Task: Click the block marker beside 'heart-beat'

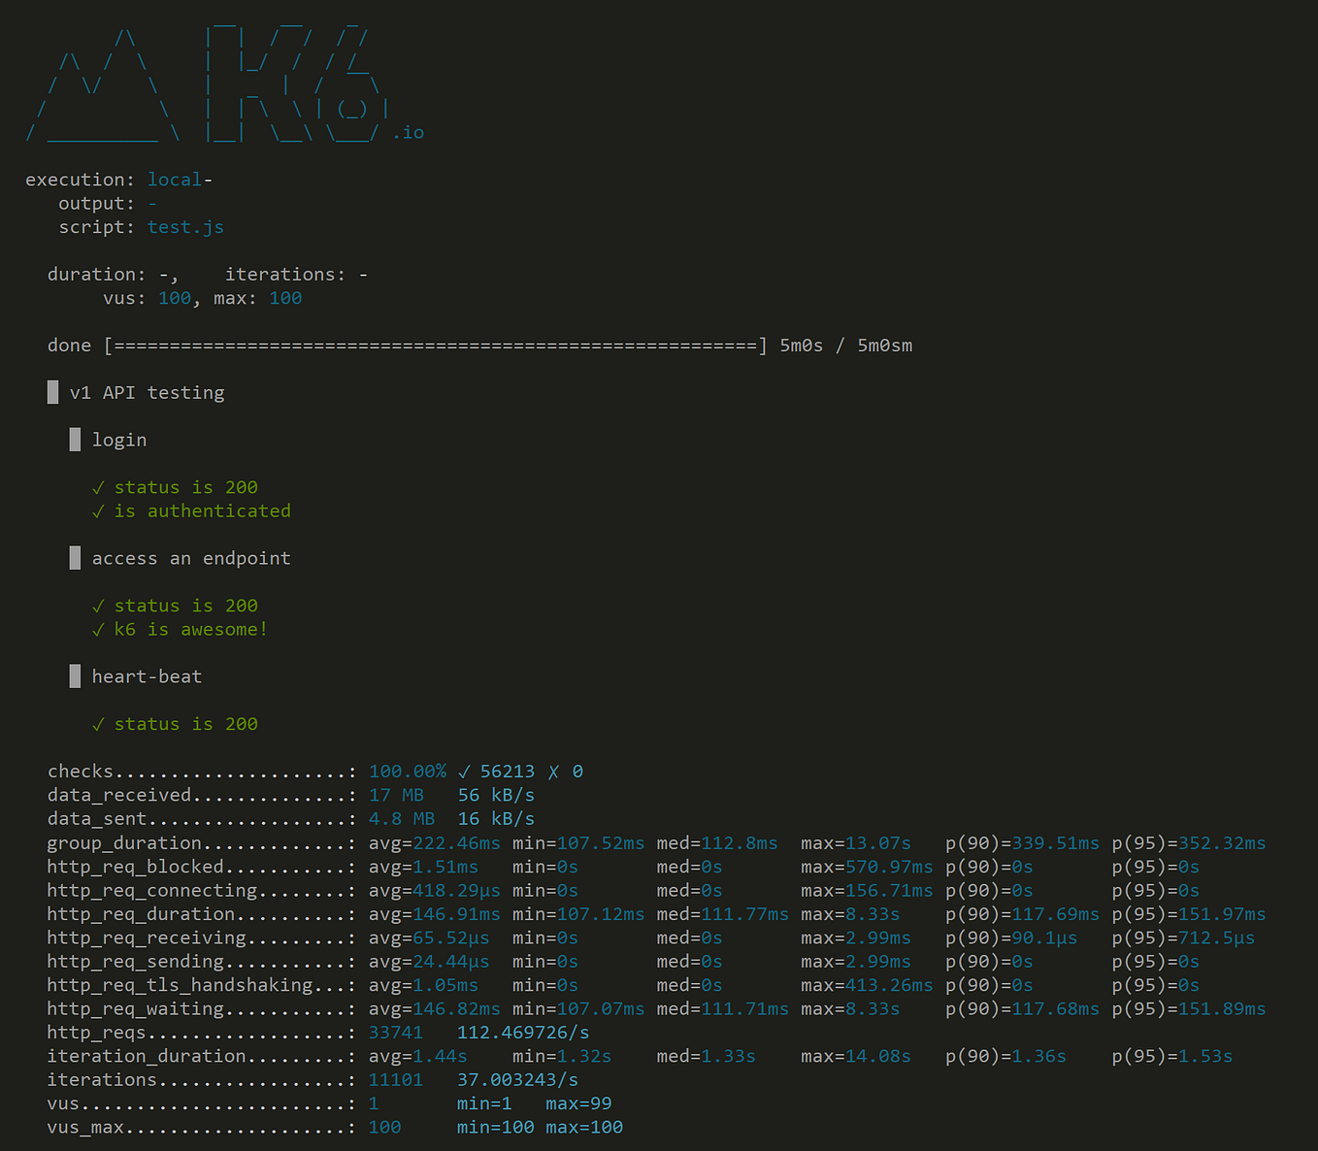Action: click(x=75, y=675)
